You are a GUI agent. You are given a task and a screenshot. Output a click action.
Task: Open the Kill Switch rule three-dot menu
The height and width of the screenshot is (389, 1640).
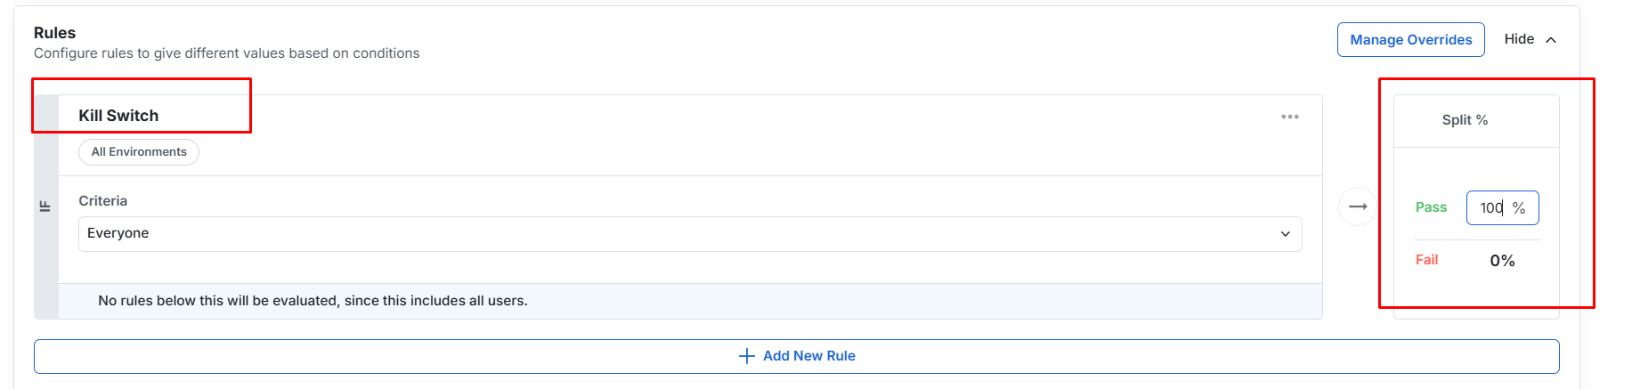(x=1289, y=117)
